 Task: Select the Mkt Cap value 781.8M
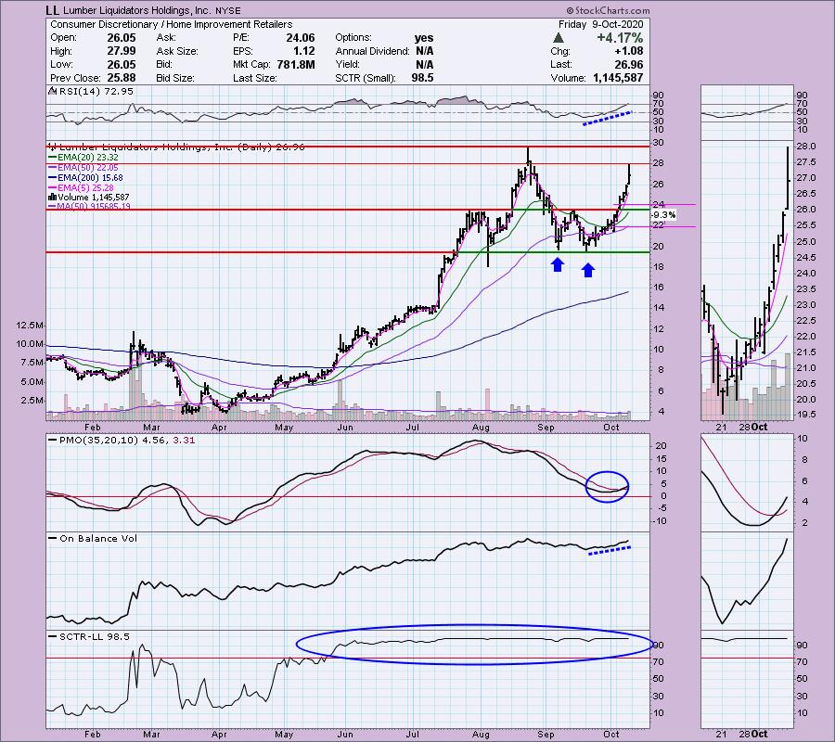point(296,64)
